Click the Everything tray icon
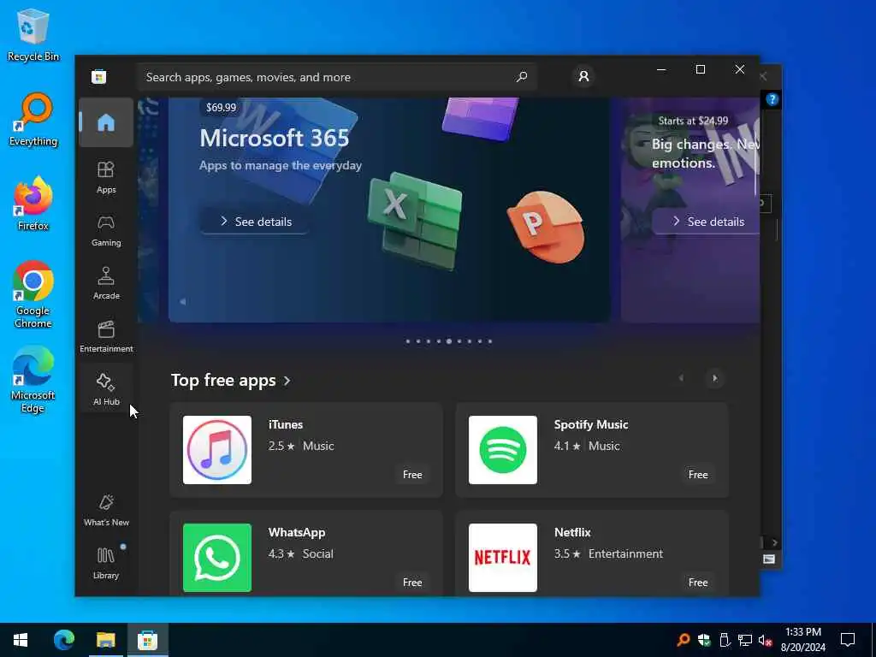Viewport: 876px width, 657px height. click(684, 640)
